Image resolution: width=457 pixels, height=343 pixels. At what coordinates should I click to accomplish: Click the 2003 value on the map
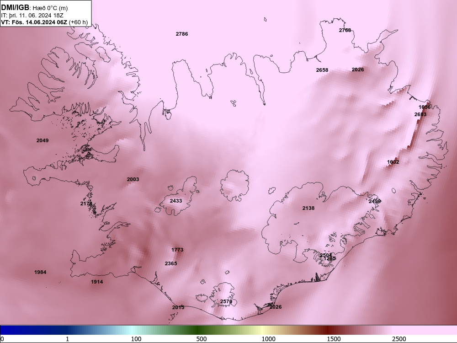click(133, 179)
